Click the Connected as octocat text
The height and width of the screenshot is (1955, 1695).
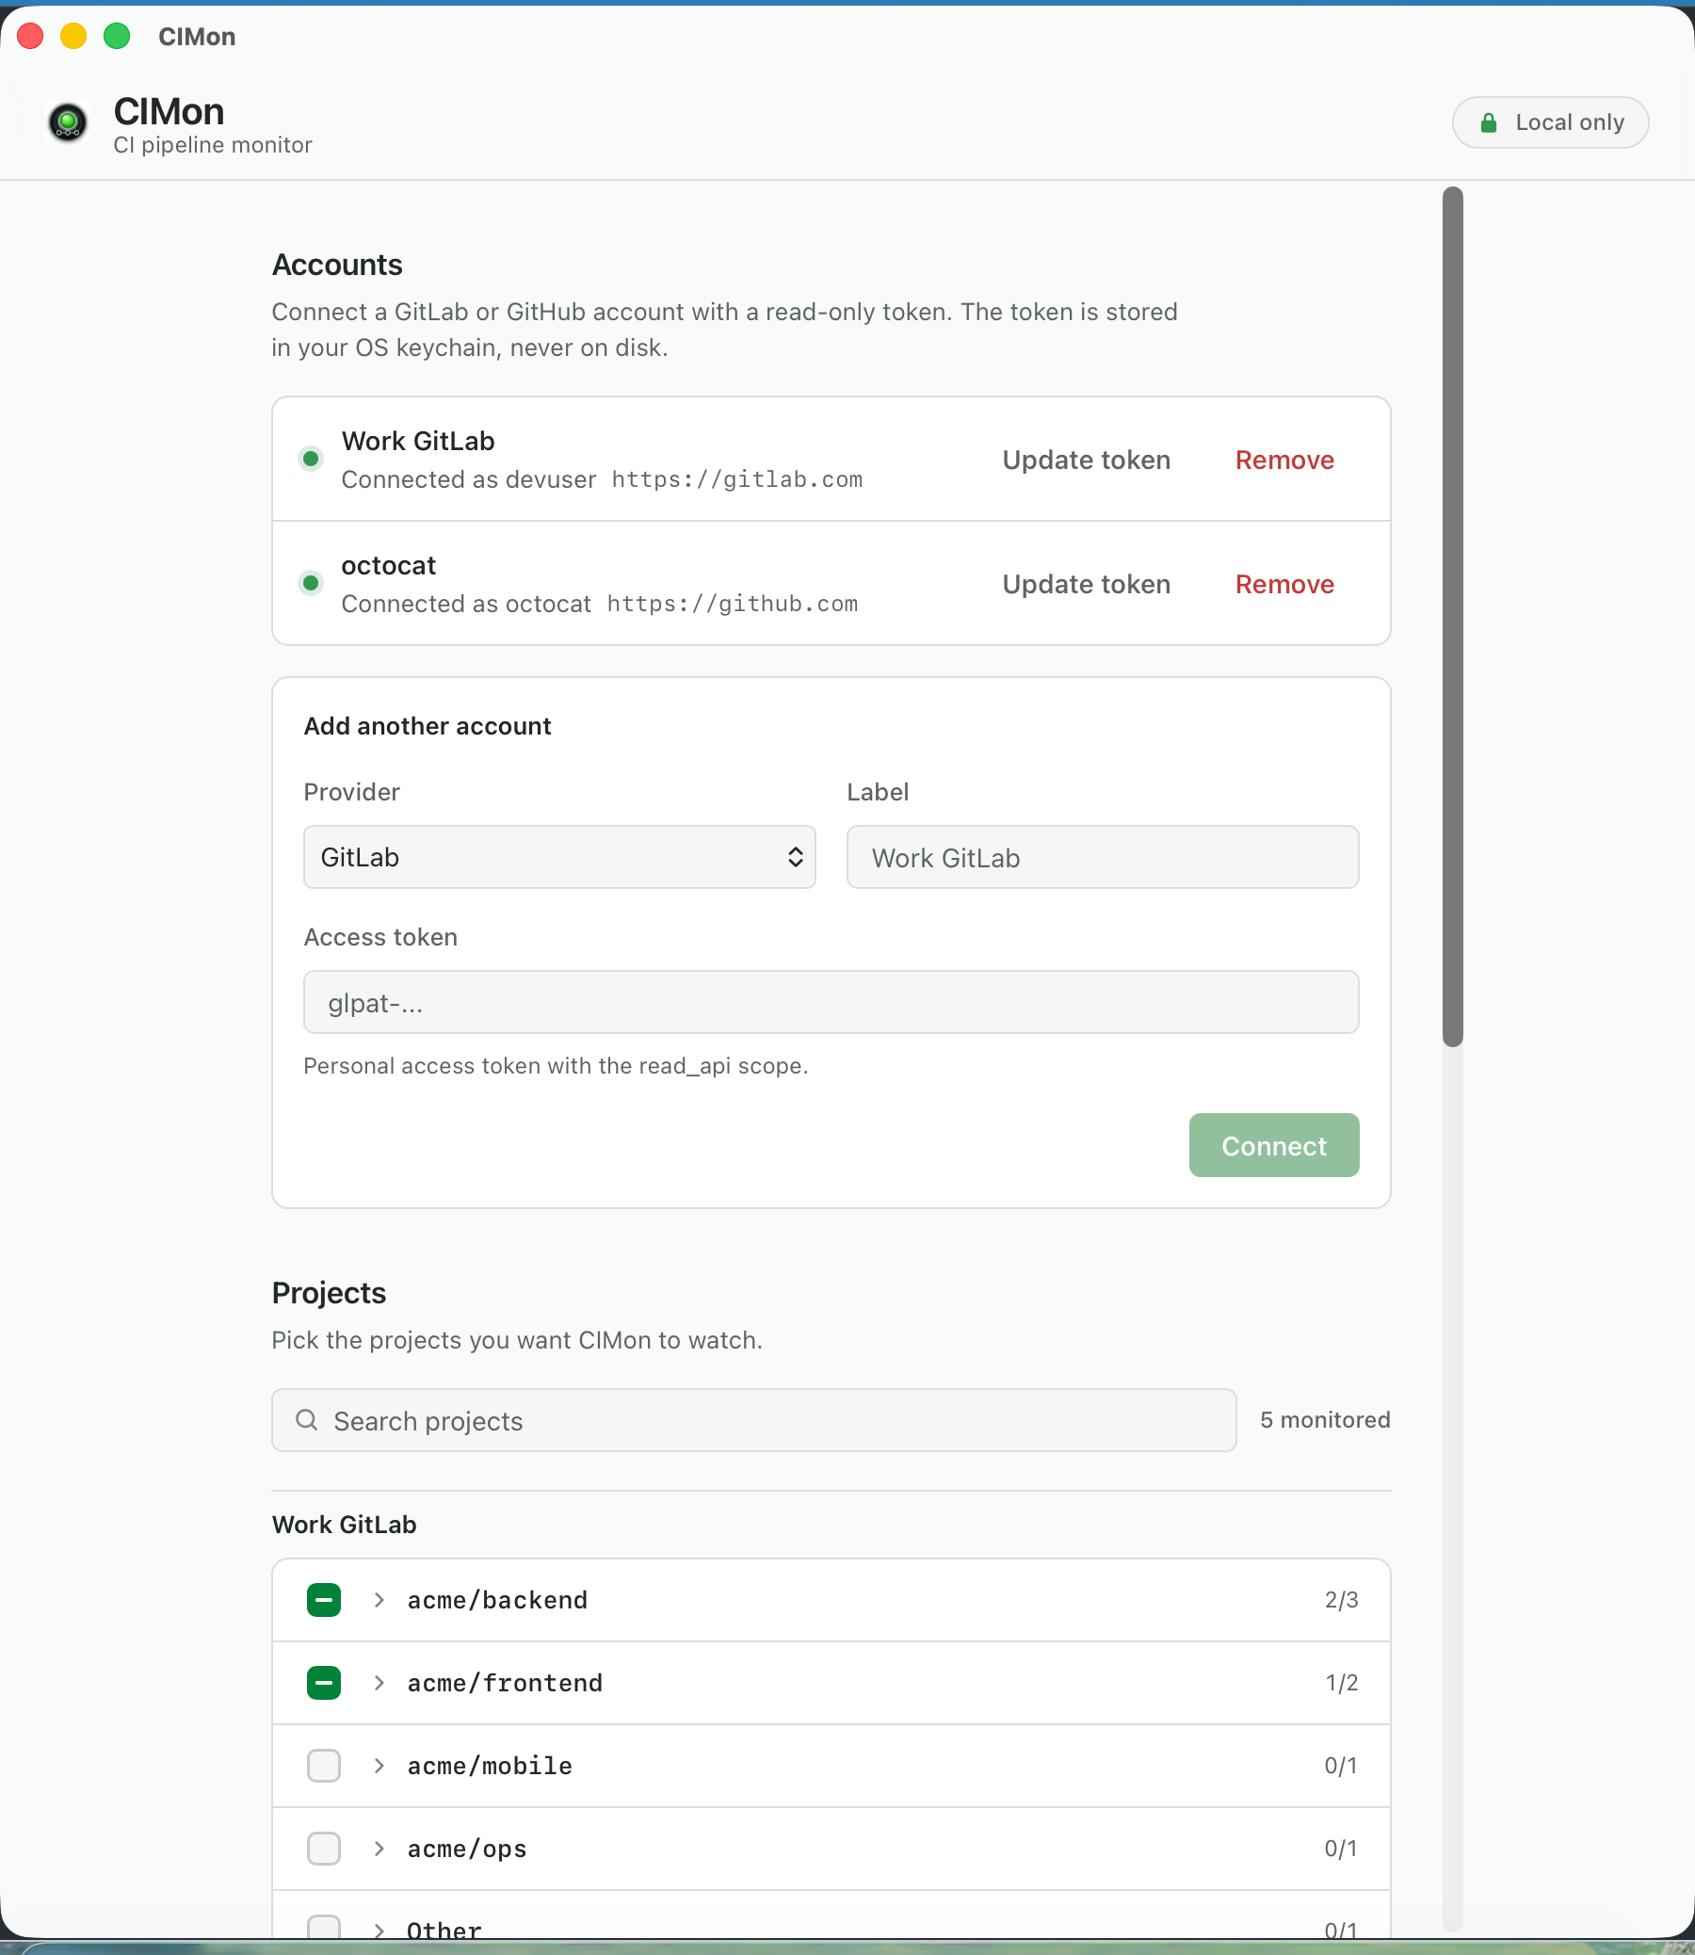466,604
